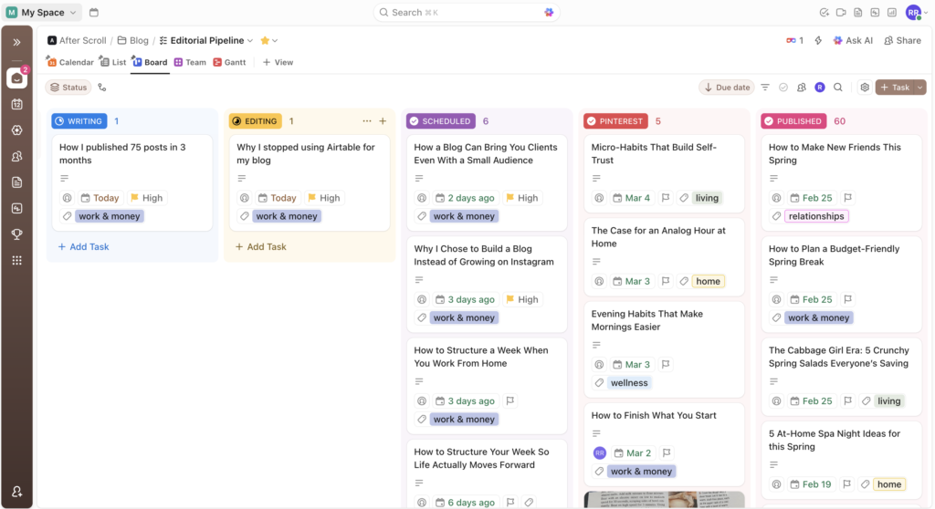Click Add Task in Writing column
This screenshot has width=935, height=509.
[83, 247]
